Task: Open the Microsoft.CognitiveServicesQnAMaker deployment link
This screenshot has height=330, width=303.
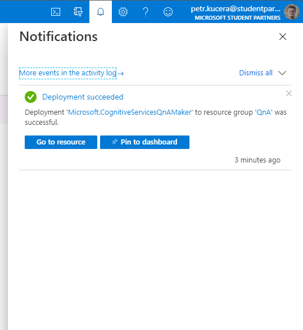Action: [130, 112]
